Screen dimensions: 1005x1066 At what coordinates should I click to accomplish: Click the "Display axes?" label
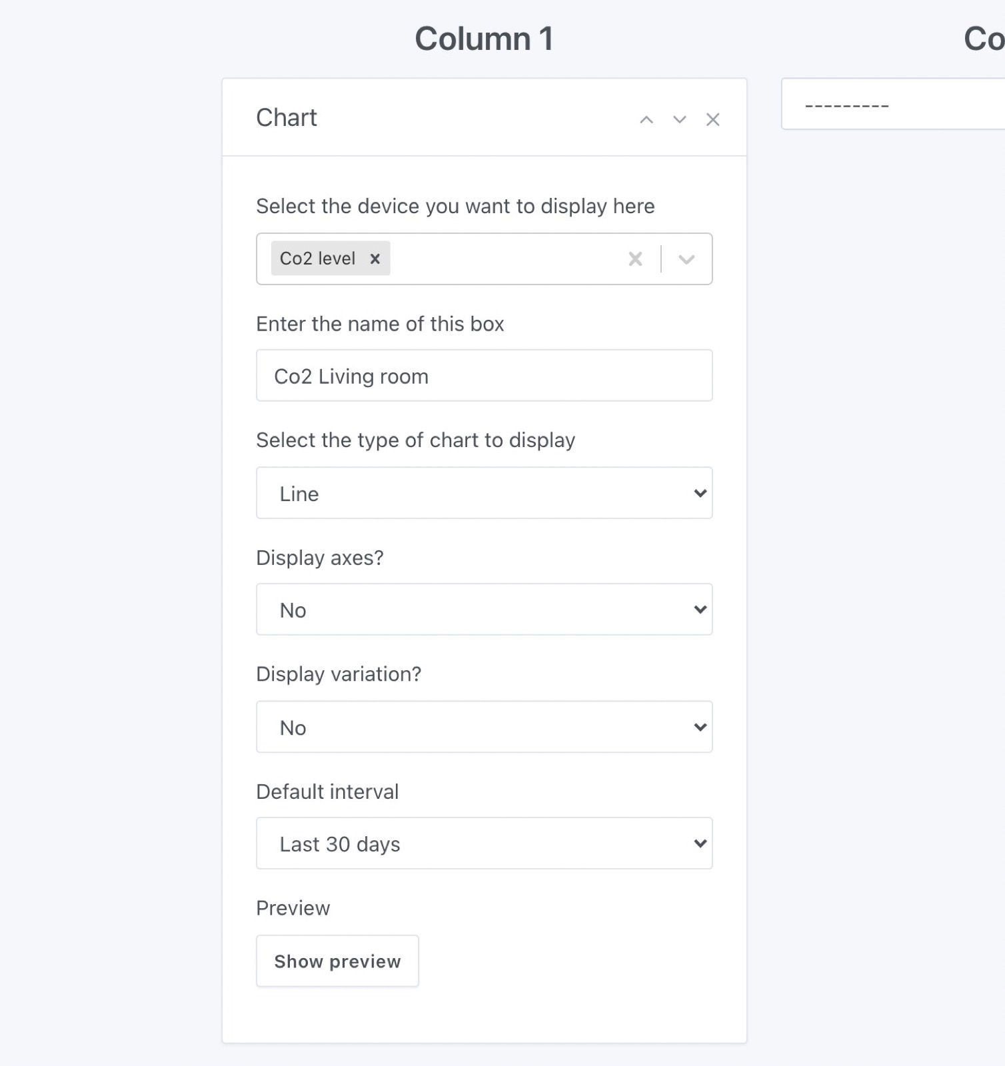[x=320, y=558]
